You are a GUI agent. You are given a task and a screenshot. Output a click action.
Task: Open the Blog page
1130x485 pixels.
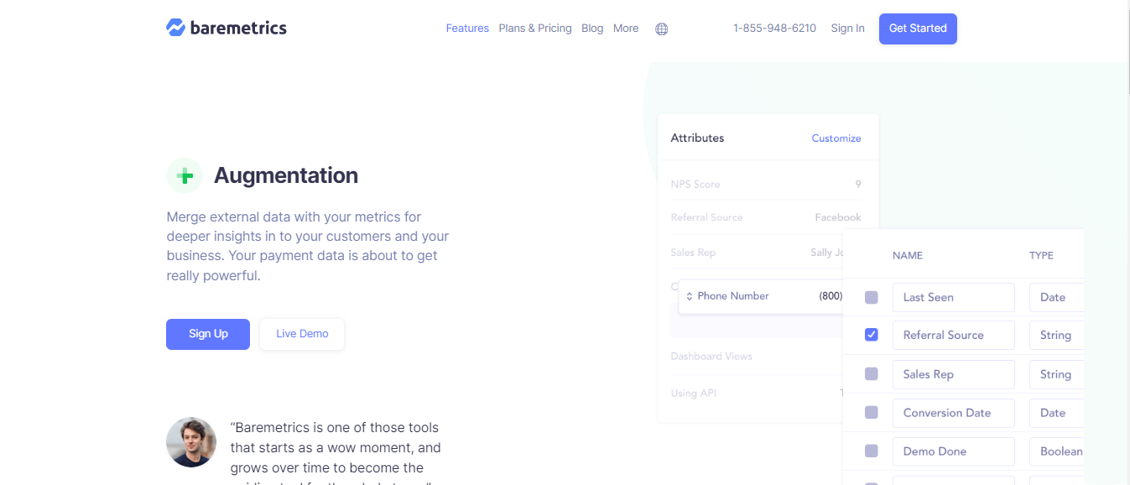592,28
